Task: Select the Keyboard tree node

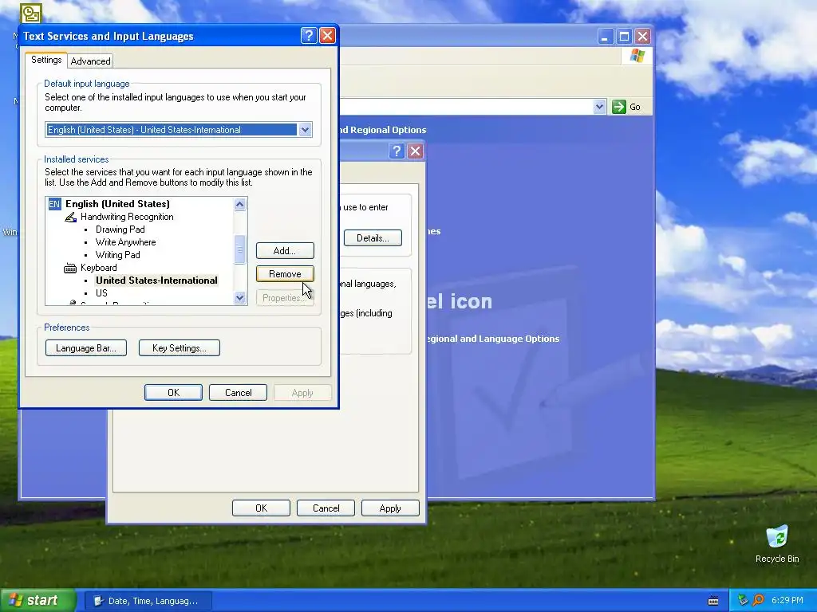Action: click(x=98, y=268)
